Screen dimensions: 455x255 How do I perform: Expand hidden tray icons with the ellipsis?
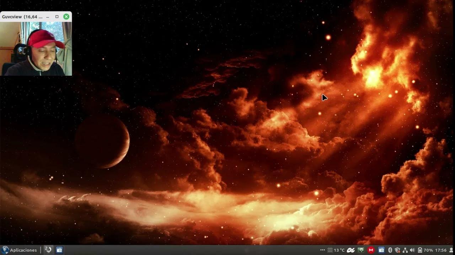click(x=322, y=250)
